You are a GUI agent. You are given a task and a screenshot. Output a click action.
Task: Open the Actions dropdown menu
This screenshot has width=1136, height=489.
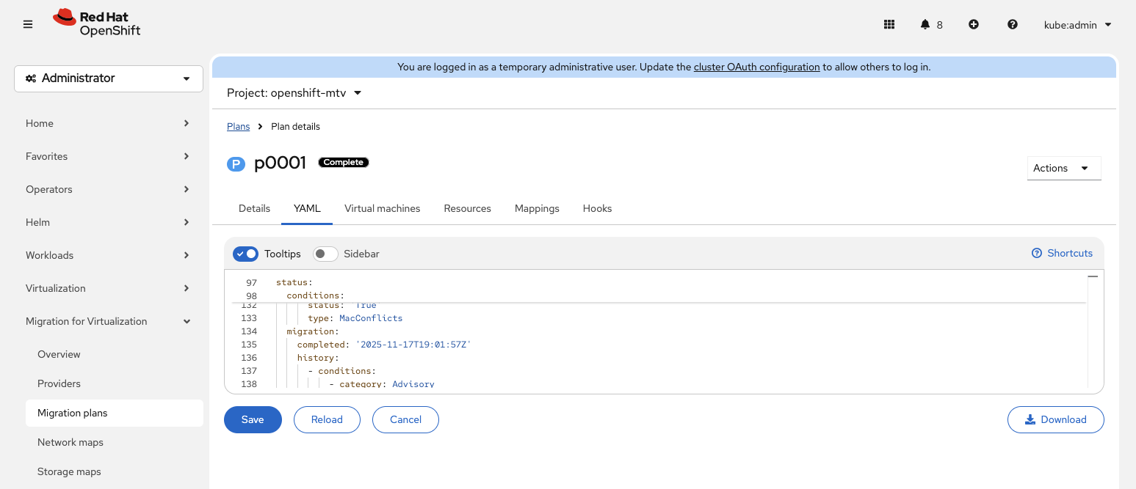click(x=1063, y=168)
